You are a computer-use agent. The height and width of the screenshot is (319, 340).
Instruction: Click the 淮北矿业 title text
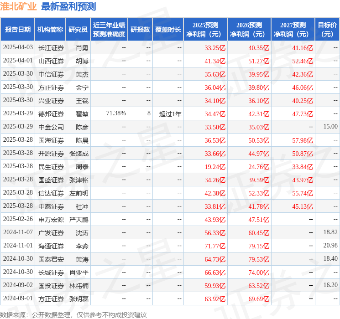click(18, 6)
